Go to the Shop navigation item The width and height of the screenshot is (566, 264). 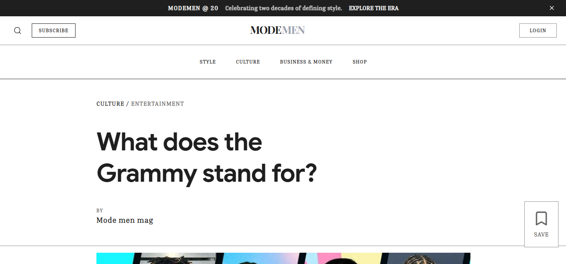point(359,62)
